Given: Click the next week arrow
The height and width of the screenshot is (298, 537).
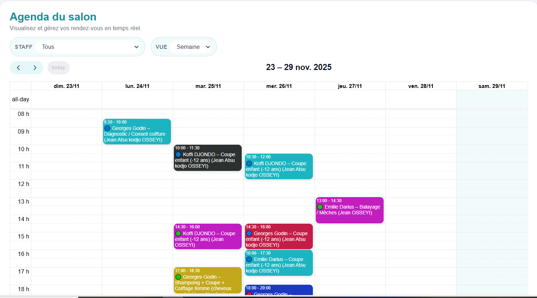Looking at the screenshot, I should click(35, 67).
